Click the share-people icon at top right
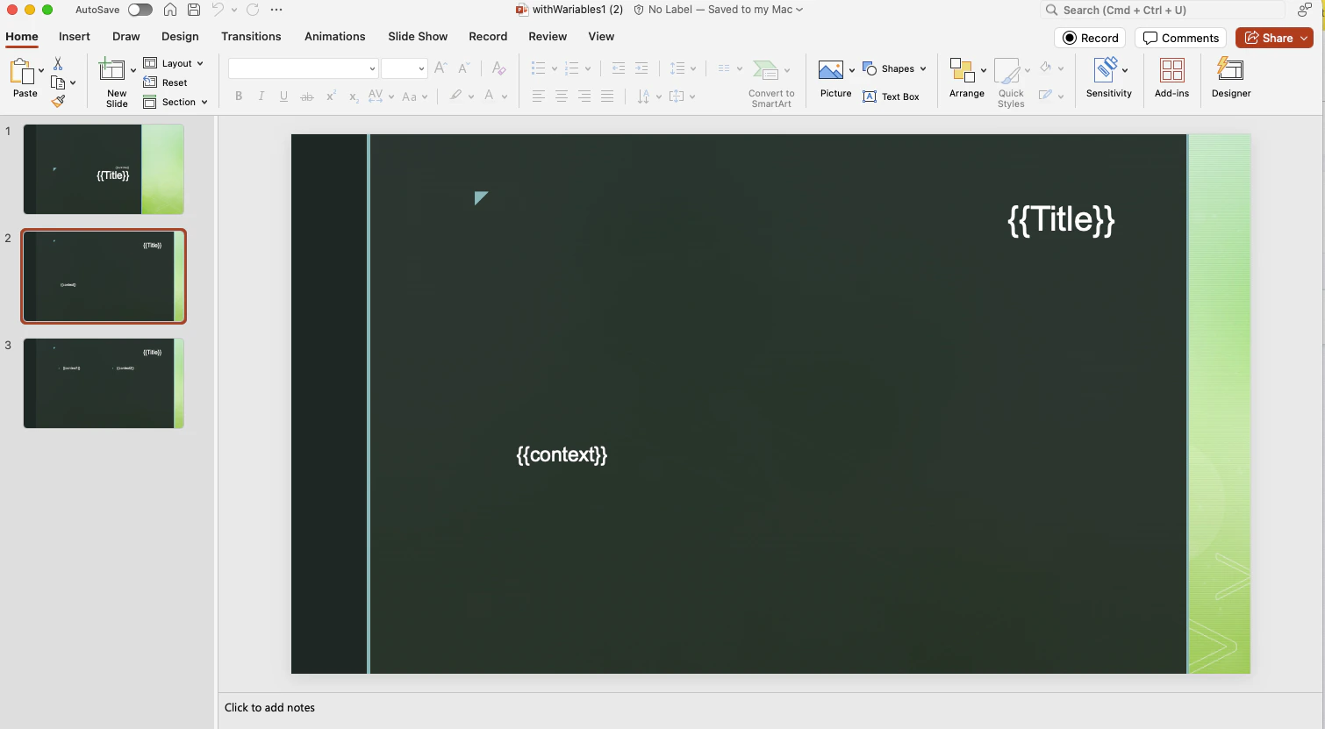The width and height of the screenshot is (1325, 729). pos(1305,10)
